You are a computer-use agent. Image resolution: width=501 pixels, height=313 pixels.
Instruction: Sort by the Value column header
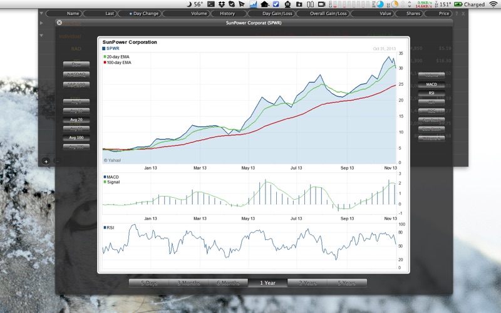pos(373,13)
